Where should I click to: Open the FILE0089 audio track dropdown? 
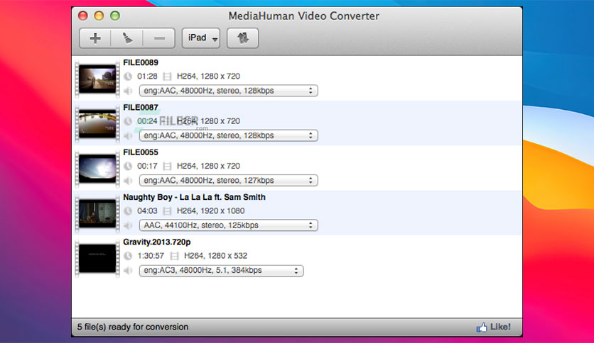(x=228, y=91)
